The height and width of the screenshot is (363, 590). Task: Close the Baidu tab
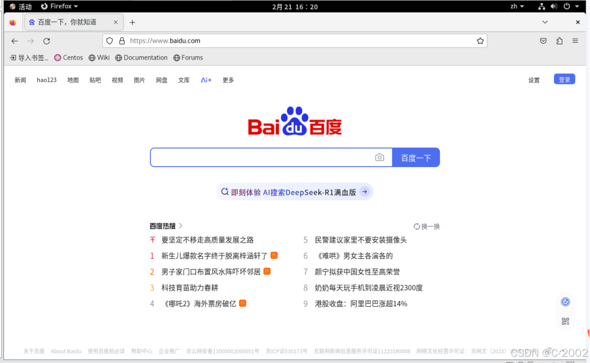(x=116, y=22)
